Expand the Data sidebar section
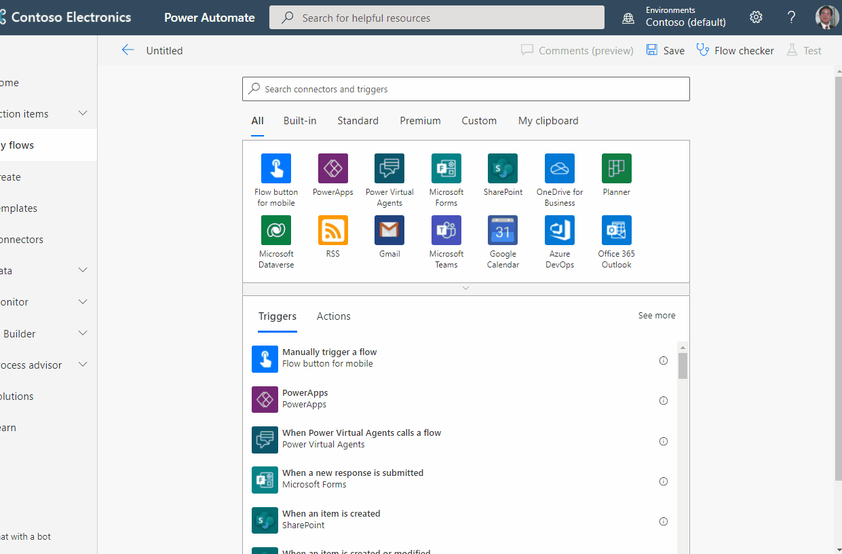Viewport: 842px width, 554px height. click(x=83, y=270)
